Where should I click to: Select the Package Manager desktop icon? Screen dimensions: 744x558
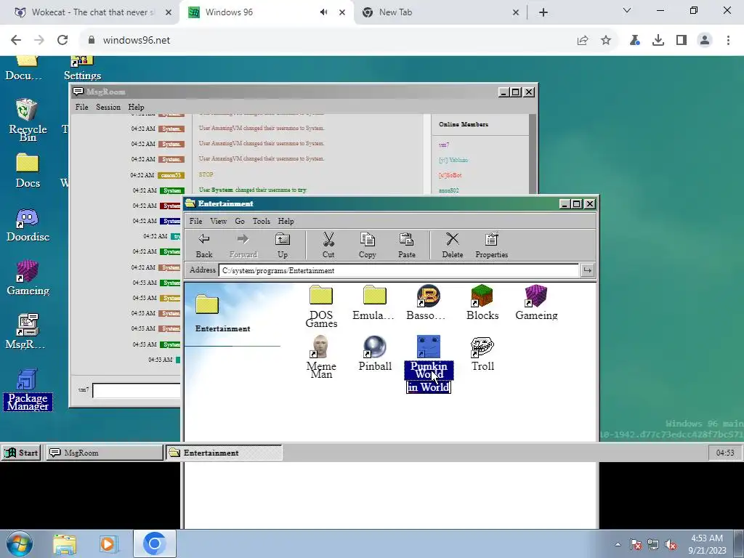(28, 390)
